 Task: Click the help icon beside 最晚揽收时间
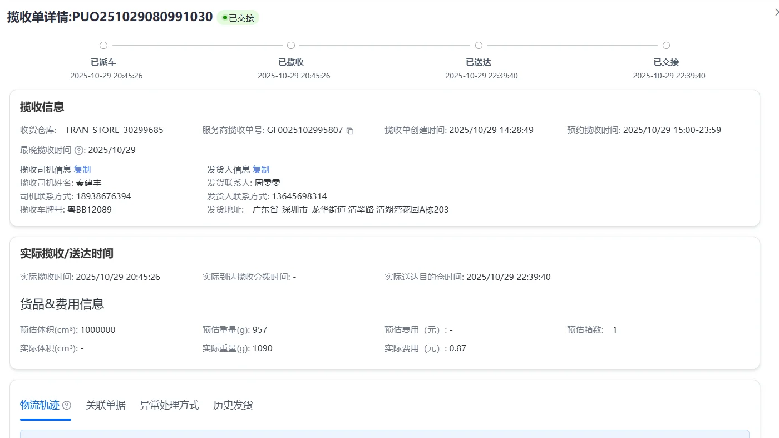point(78,150)
